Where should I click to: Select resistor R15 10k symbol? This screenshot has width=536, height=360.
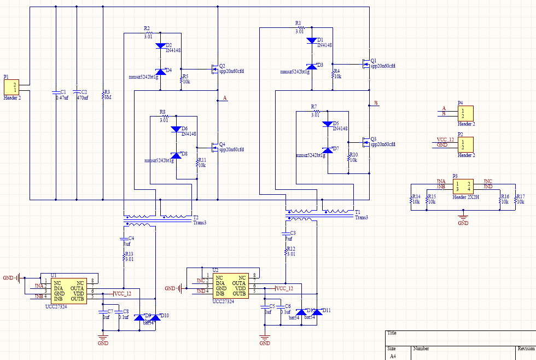click(427, 199)
